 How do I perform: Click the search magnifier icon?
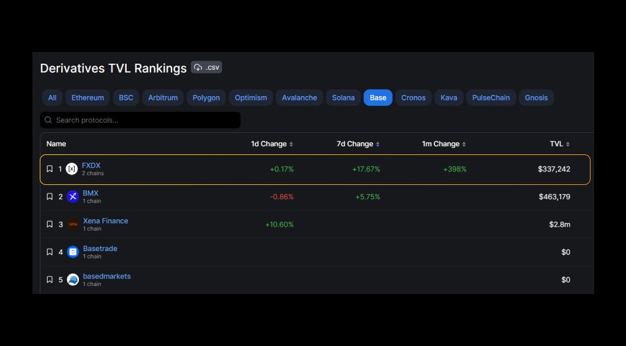click(48, 120)
